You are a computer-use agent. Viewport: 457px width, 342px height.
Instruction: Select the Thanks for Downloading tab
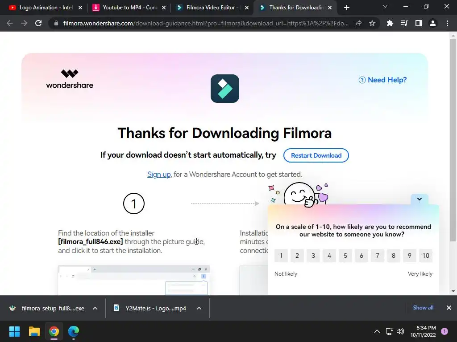click(295, 8)
